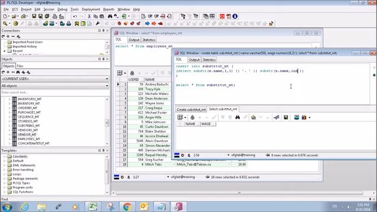The image size is (377, 212).
Task: Click the Undo arrow icon
Action: pos(75,16)
